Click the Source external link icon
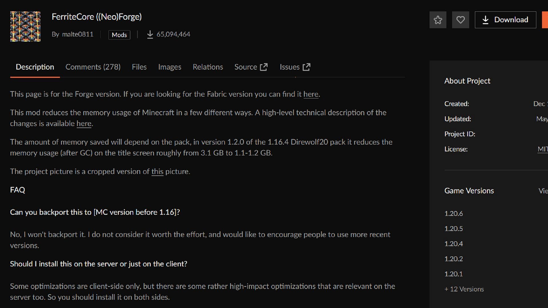 coord(264,67)
